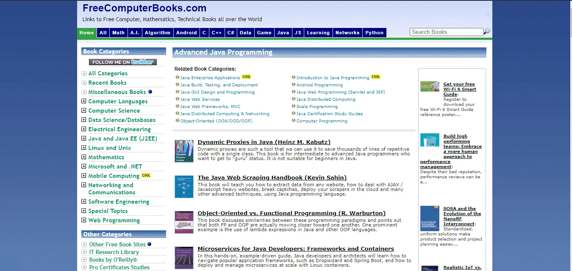This screenshot has height=271, width=572.
Task: Open Dynamic Proxies in Java book cover
Action: coord(184,151)
